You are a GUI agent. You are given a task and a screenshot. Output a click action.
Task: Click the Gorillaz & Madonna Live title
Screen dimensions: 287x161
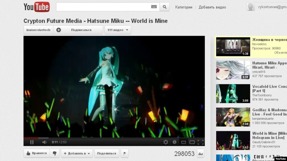(x=270, y=112)
